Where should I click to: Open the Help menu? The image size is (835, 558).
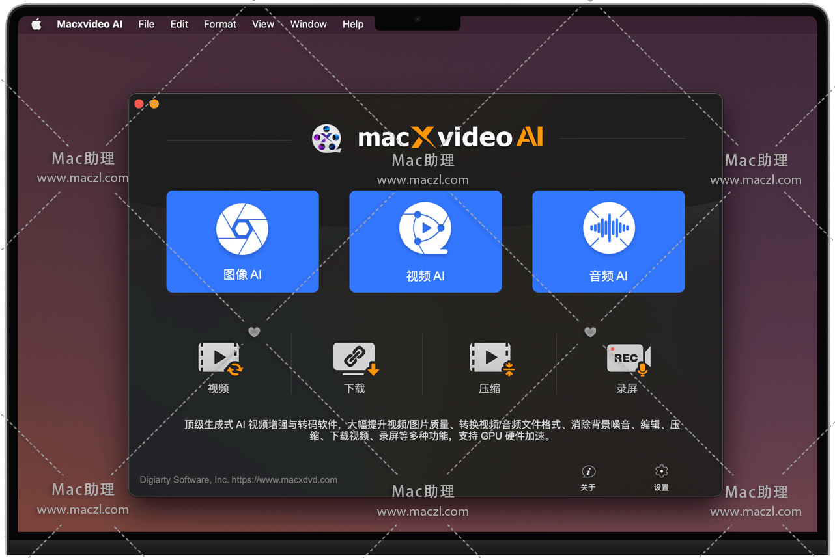click(x=353, y=24)
